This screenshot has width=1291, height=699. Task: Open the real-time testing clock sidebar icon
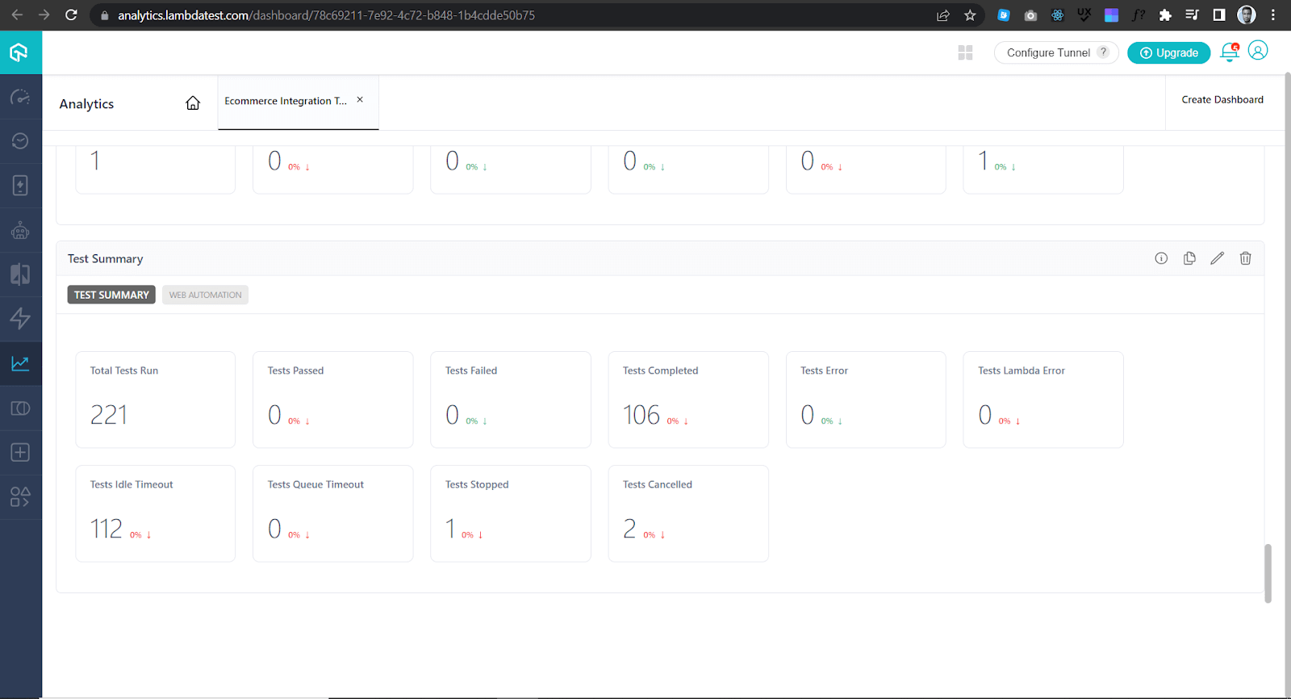coord(20,141)
